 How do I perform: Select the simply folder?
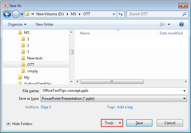pos(32,71)
